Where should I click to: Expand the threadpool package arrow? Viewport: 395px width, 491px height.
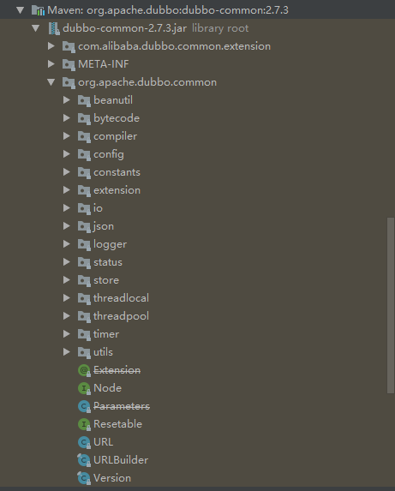coord(66,316)
